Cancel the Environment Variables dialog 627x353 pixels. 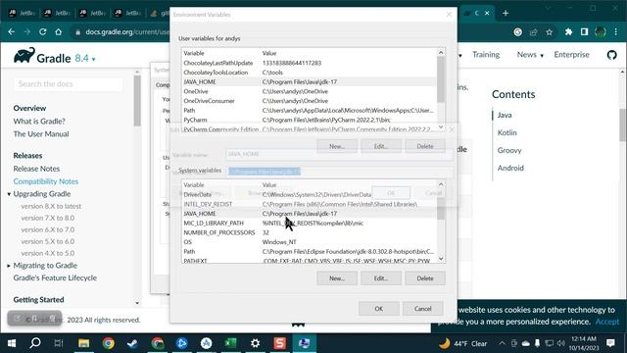pos(422,309)
